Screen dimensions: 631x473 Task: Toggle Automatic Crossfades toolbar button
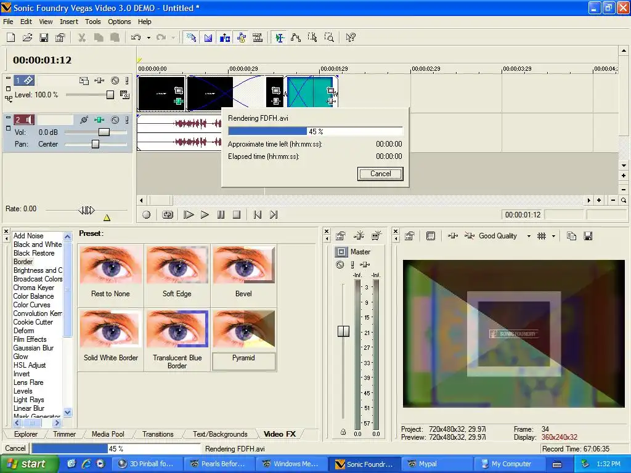point(208,38)
